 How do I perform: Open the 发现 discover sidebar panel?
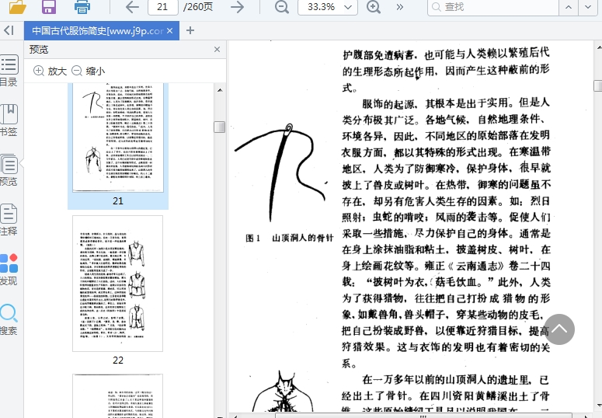coord(9,270)
